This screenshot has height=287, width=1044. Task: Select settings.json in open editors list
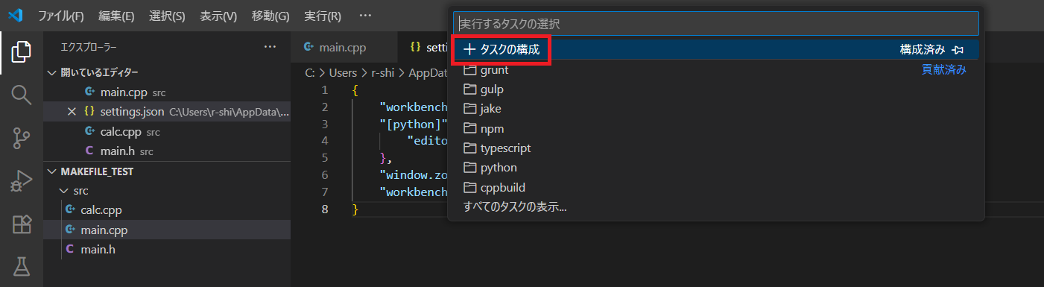click(167, 112)
